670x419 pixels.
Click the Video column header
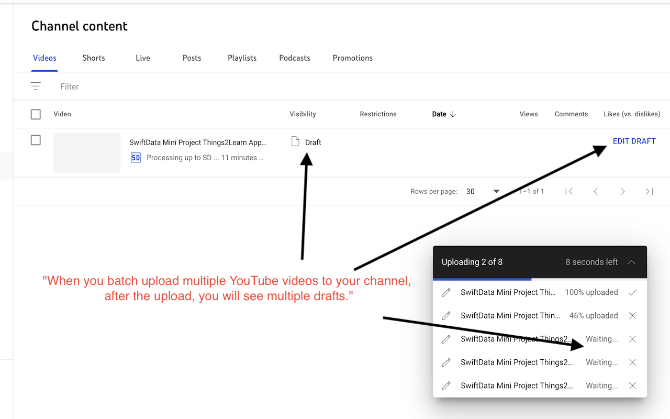[62, 114]
